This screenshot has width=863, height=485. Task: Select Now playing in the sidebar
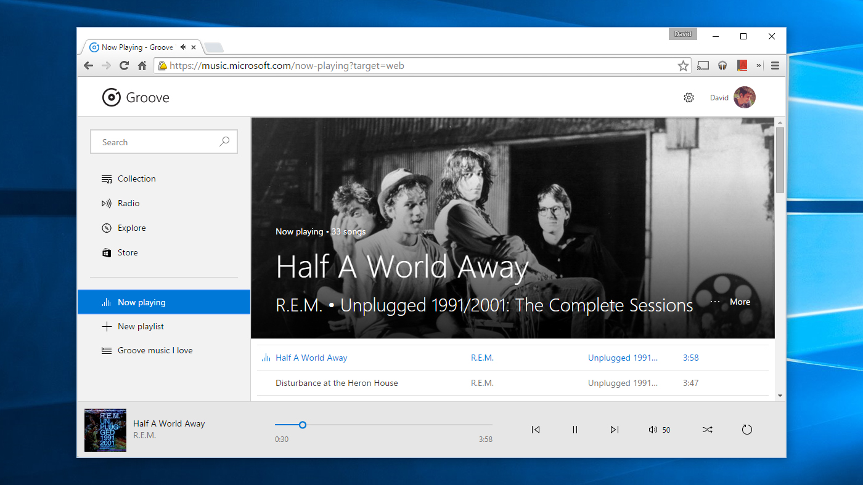tap(164, 302)
